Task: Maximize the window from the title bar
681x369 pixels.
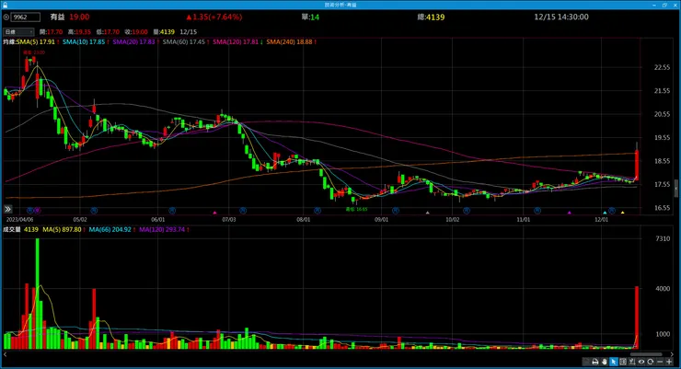Action: pos(664,5)
